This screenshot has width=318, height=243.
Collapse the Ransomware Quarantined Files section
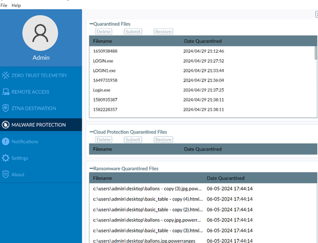[x=91, y=169]
